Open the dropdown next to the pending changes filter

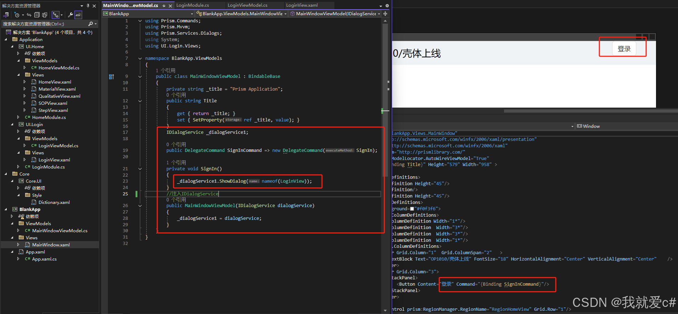point(23,15)
